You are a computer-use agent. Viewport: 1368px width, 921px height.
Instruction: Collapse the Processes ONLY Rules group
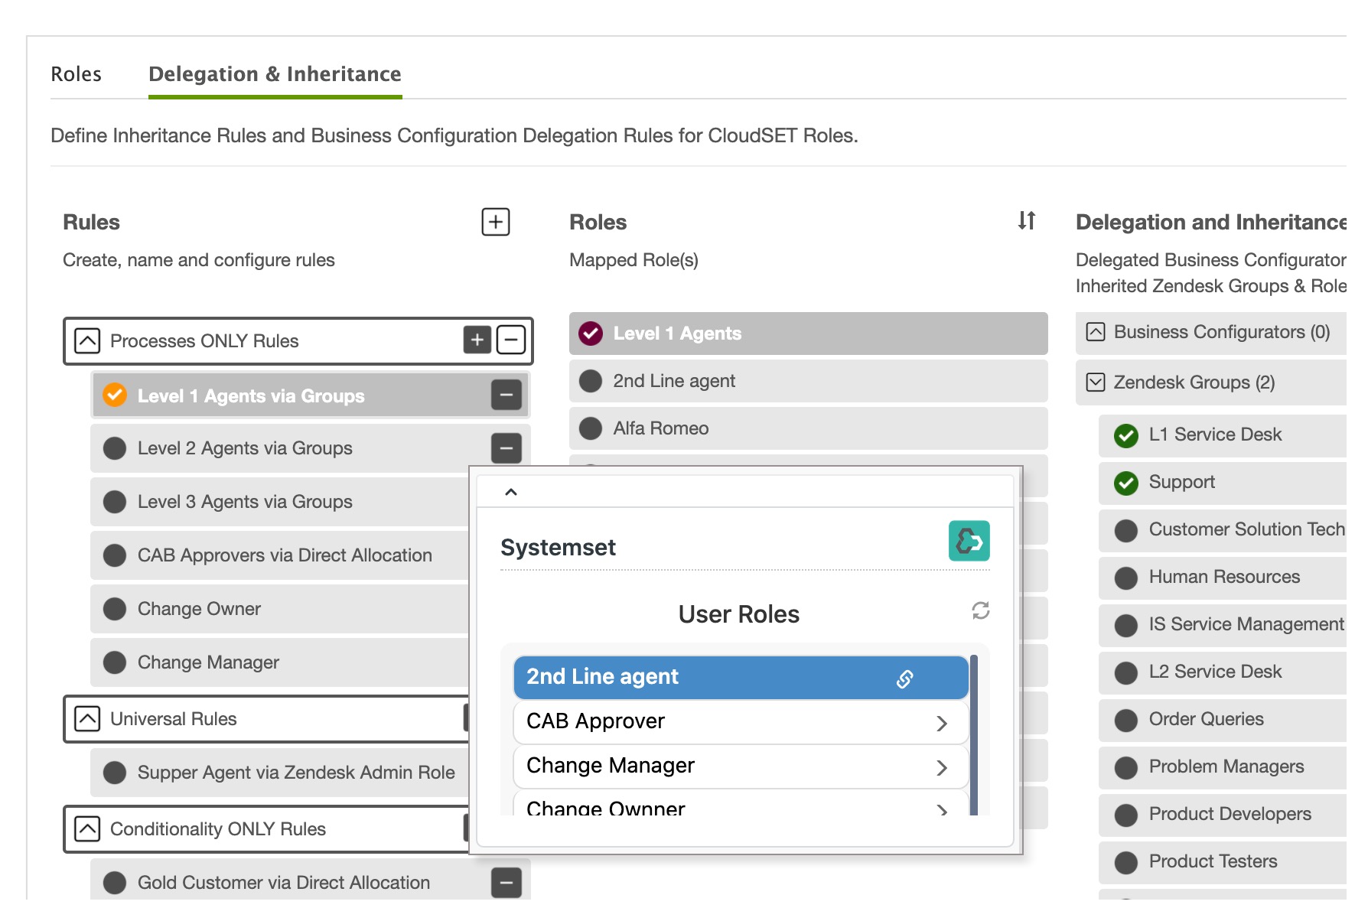[87, 340]
